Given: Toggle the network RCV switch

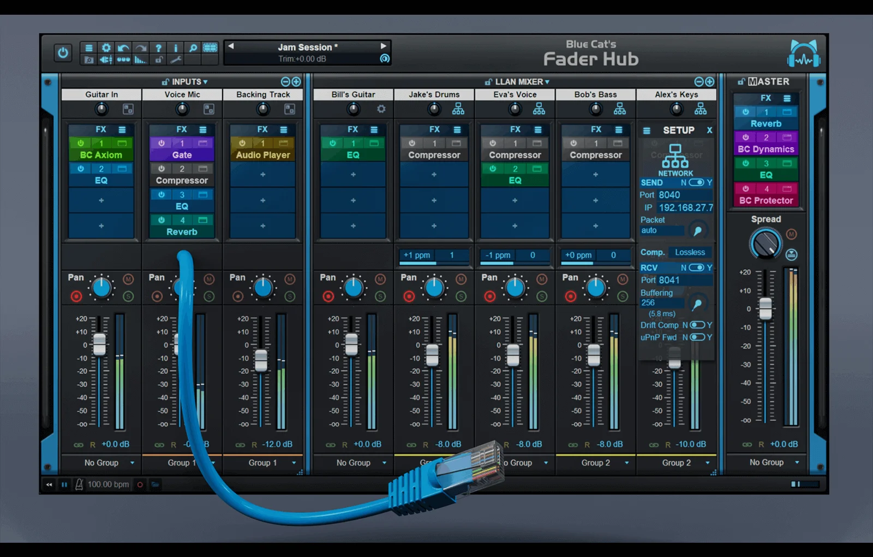Looking at the screenshot, I should click(696, 268).
